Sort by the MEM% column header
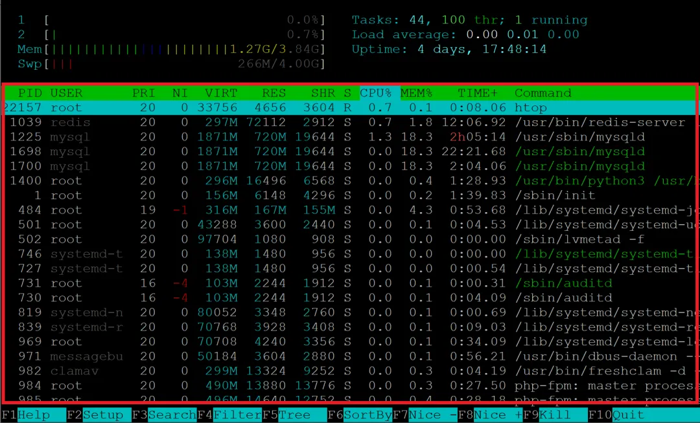 416,93
